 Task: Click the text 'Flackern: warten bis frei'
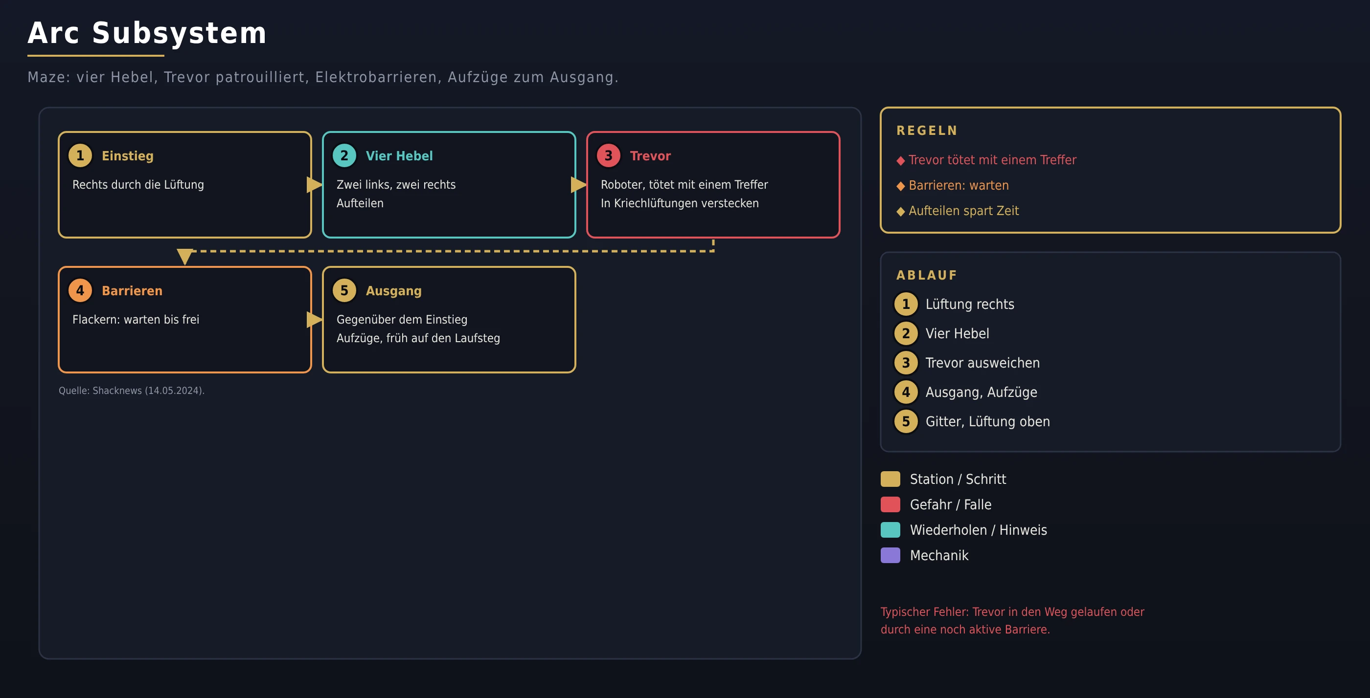coord(136,319)
